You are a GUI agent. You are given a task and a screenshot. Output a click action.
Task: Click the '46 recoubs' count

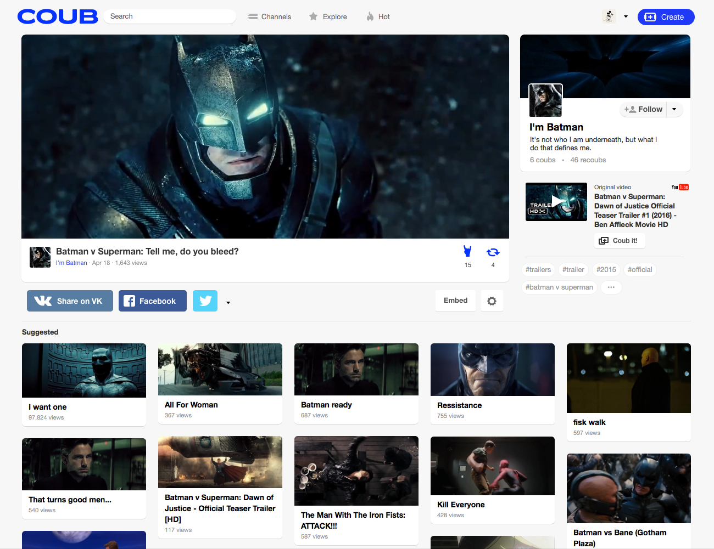[588, 160]
